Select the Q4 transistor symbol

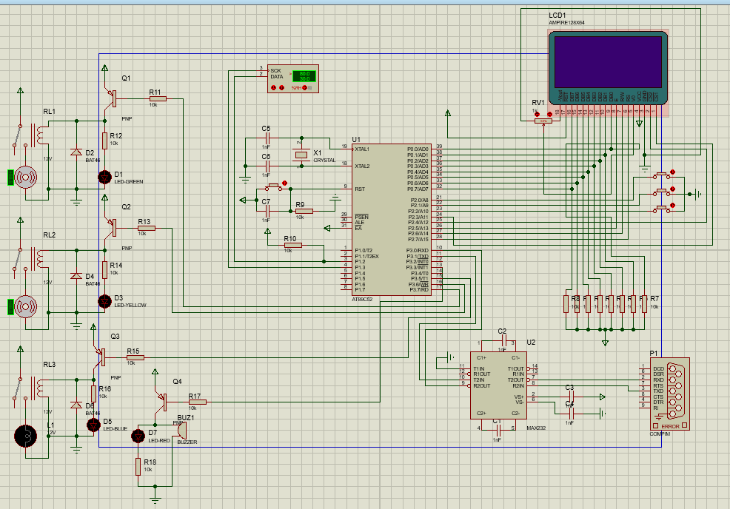pyautogui.click(x=161, y=402)
